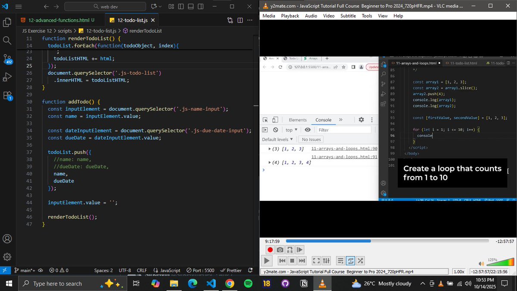The height and width of the screenshot is (291, 517).
Task: Toggle VLC loop mode
Action: (x=350, y=260)
